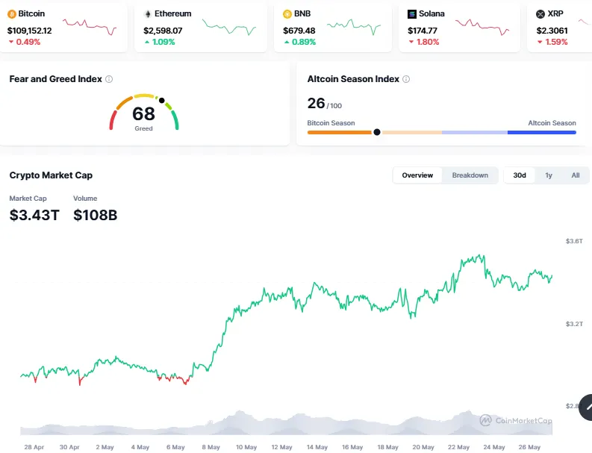Select the 30d time range
This screenshot has height=453, width=592.
519,175
